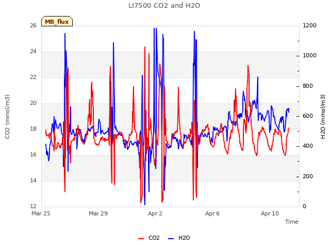This screenshot has width=330, height=248.
Task: Click the 20 value on CO2 axis
Action: 33,103
